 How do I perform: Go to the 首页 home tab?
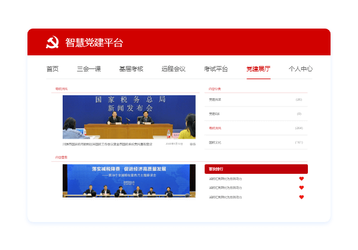coord(53,69)
